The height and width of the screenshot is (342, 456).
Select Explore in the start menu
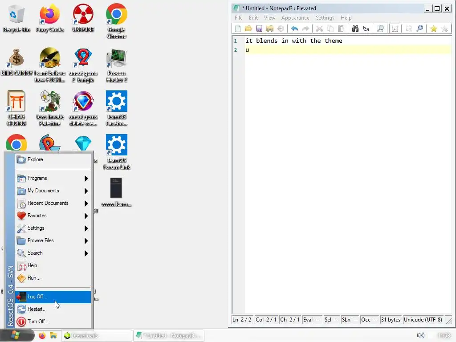(53, 159)
